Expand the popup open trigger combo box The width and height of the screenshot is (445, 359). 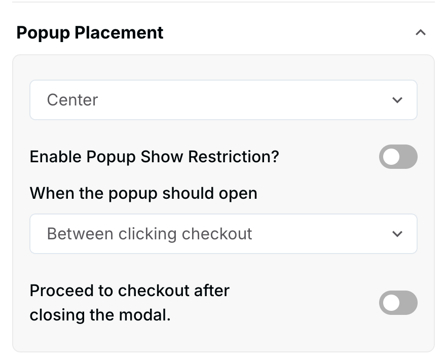click(x=223, y=234)
